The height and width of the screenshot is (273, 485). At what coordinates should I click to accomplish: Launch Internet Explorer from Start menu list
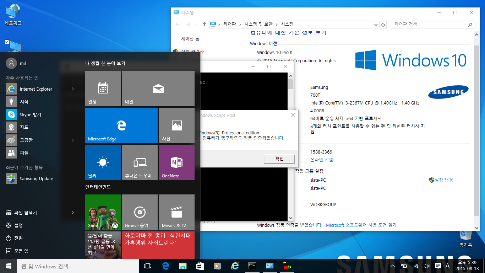pyautogui.click(x=36, y=89)
